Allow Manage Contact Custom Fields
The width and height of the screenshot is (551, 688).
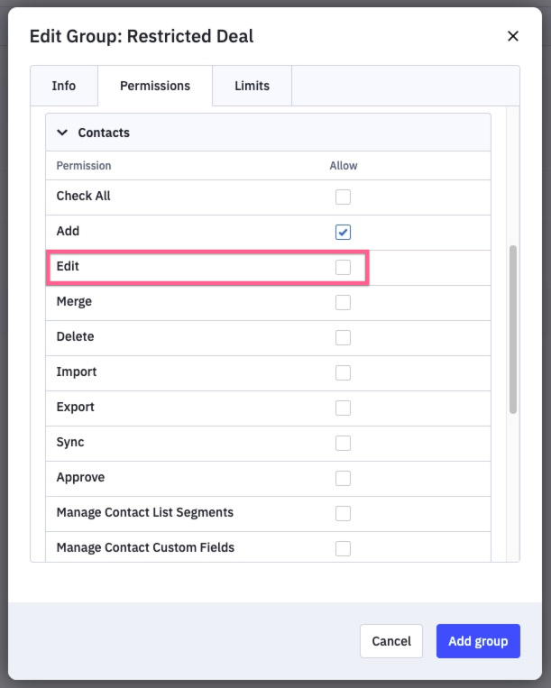(343, 548)
